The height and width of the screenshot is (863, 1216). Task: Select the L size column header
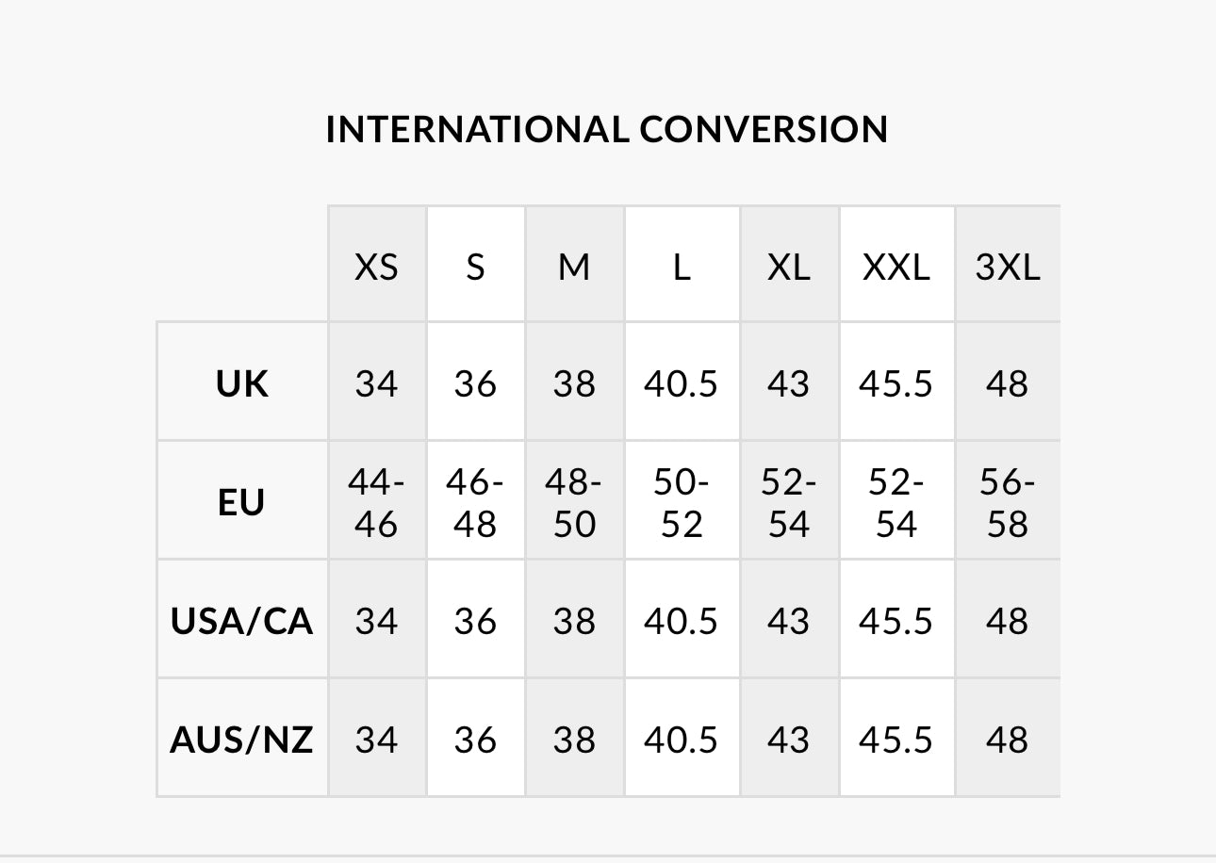(x=682, y=268)
